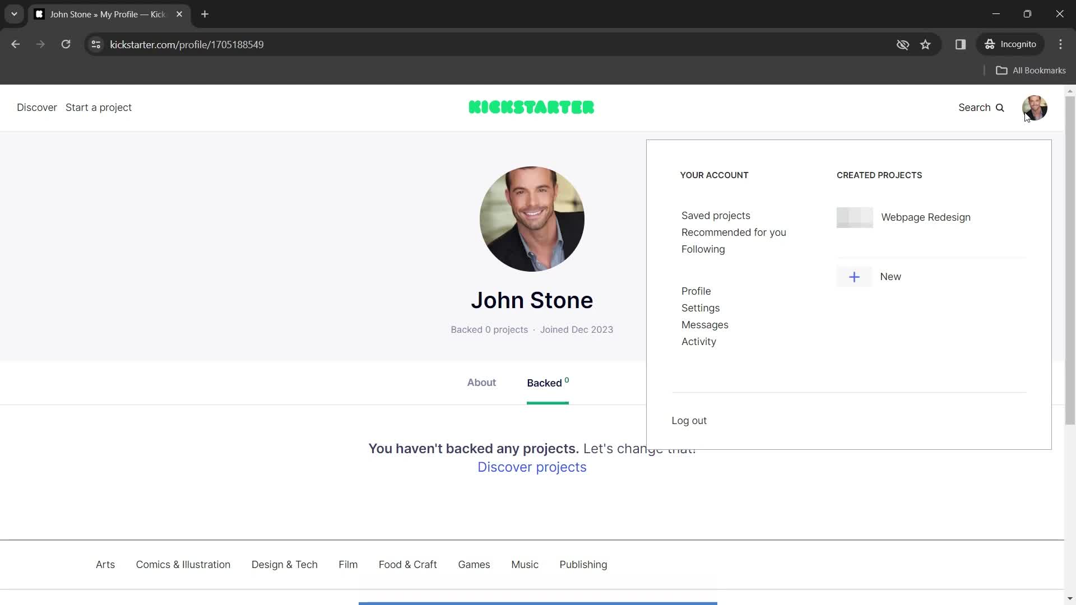The height and width of the screenshot is (605, 1076).
Task: Click the browser refresh icon
Action: click(x=66, y=44)
